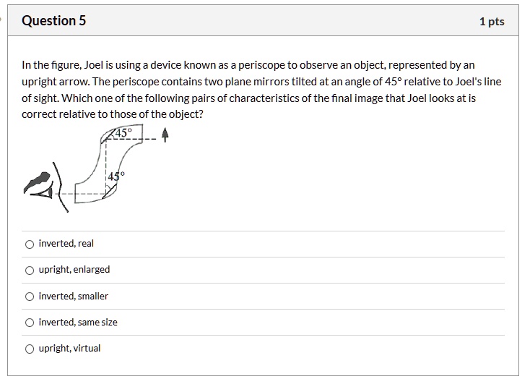Click the curved arcs in front of the eye
The width and height of the screenshot is (530, 379).
click(60, 192)
